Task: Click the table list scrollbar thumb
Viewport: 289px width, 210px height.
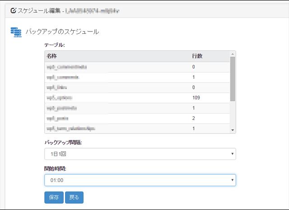Action: point(233,79)
